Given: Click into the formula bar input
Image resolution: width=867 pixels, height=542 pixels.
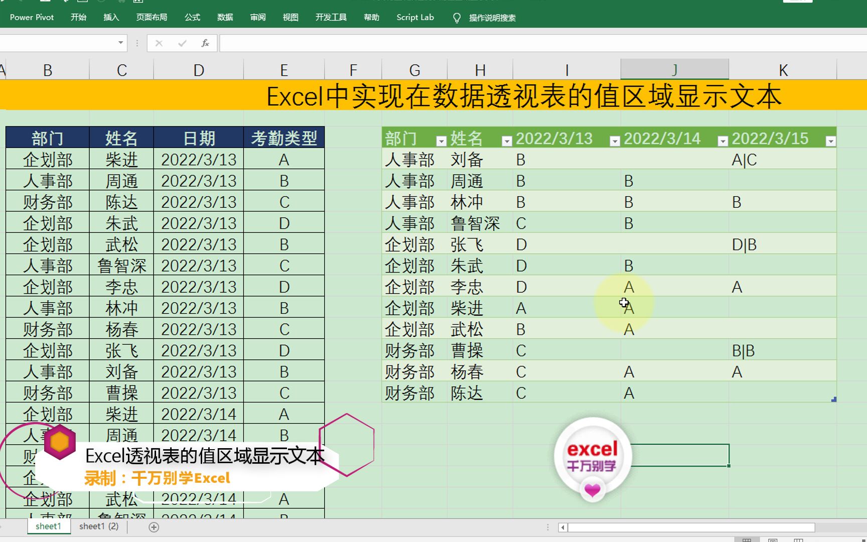Looking at the screenshot, I should tap(543, 43).
